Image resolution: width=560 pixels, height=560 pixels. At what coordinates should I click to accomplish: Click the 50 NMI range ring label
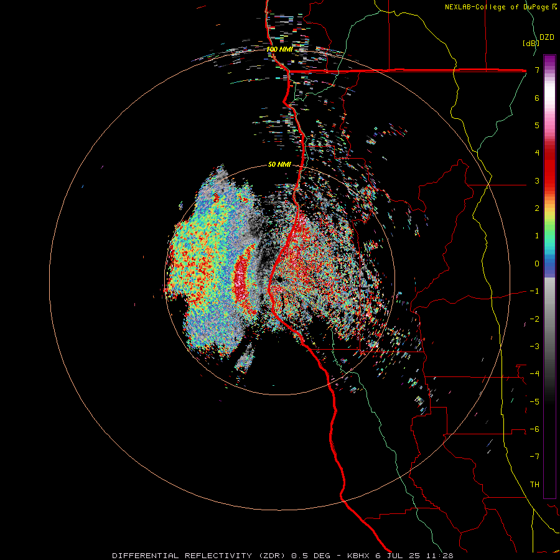(x=279, y=164)
